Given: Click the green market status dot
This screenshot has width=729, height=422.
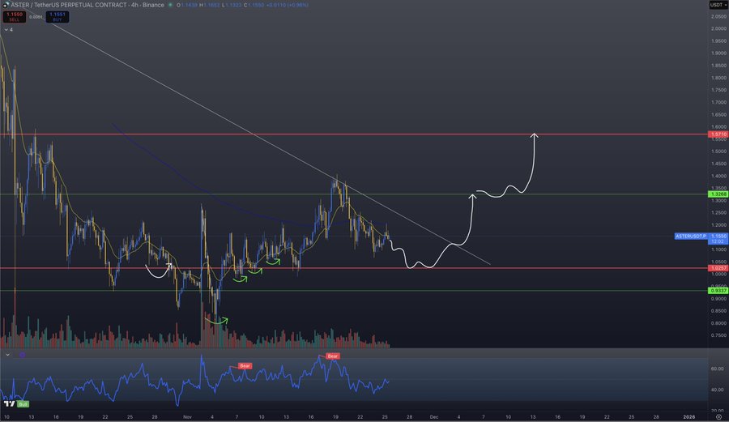Looking at the screenshot, I should (x=170, y=5).
